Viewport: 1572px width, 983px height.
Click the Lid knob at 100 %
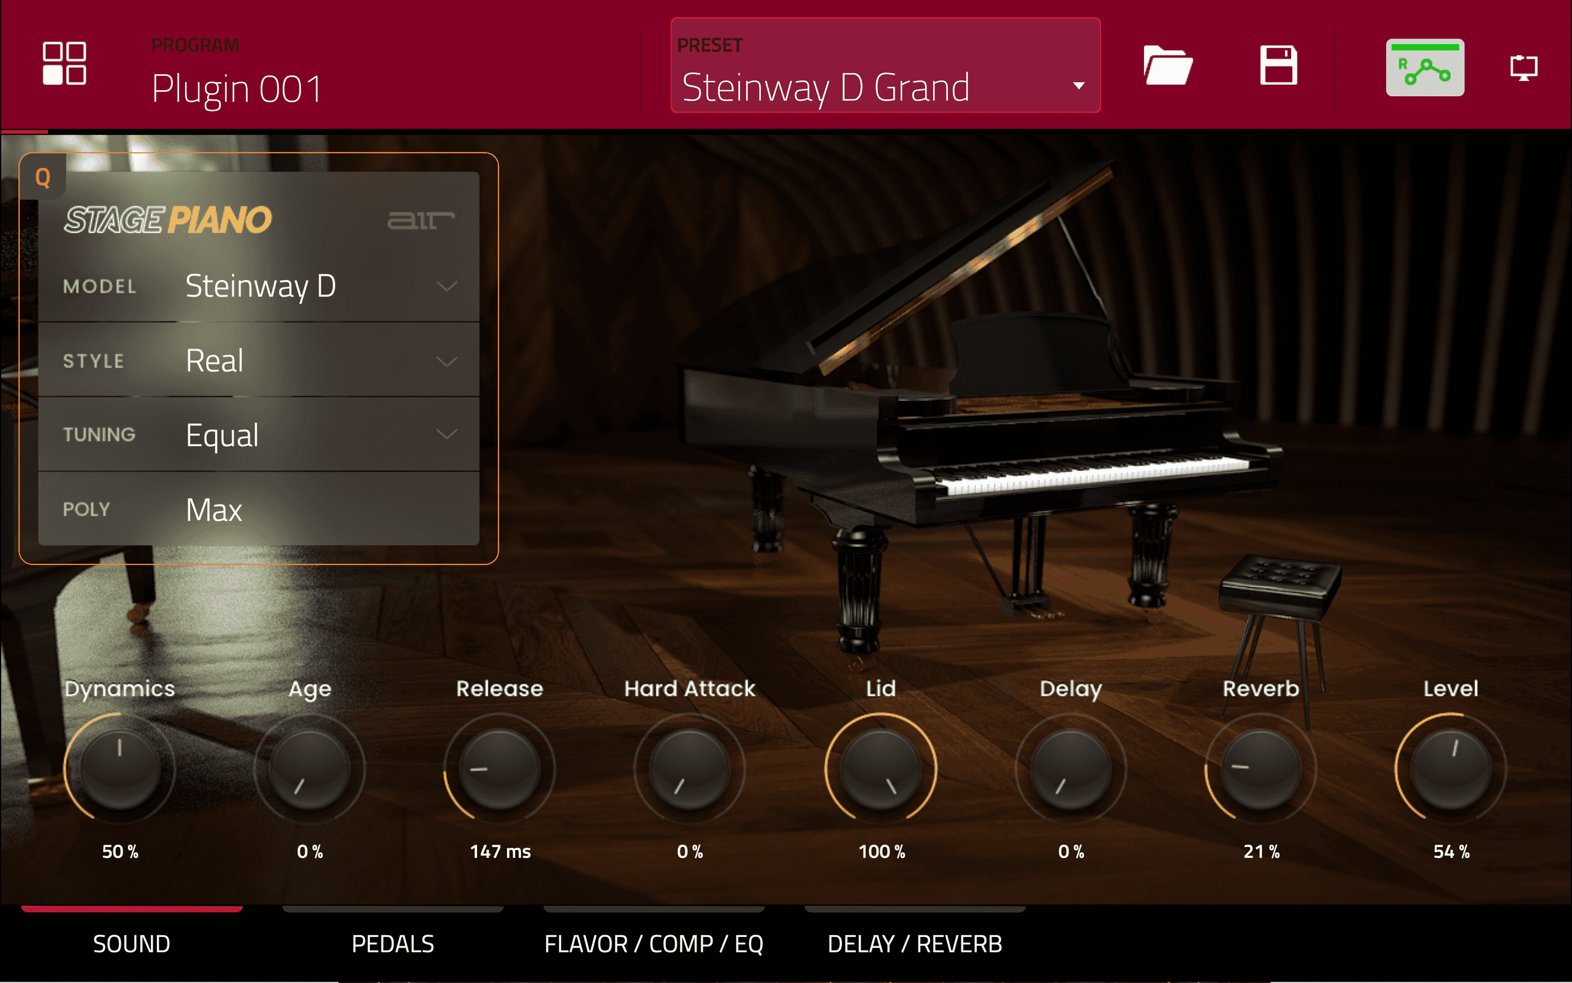pyautogui.click(x=880, y=769)
